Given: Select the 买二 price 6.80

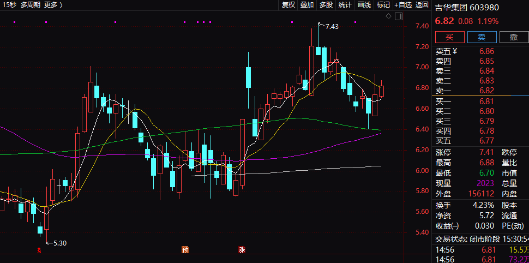Looking at the screenshot, I should pos(486,111).
